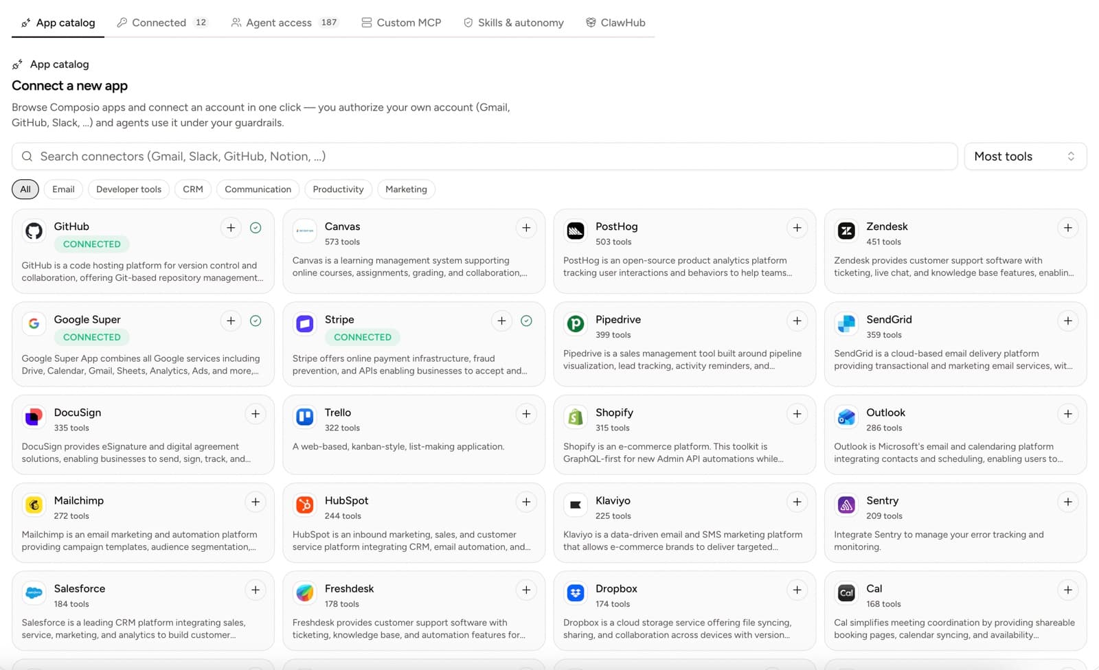Viewport: 1099px width, 670px height.
Task: Select the All filter chip
Action: [25, 189]
